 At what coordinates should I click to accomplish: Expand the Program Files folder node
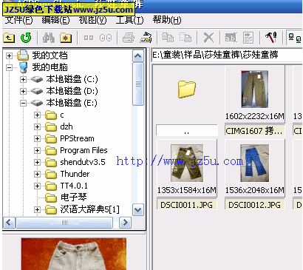pyautogui.click(x=37, y=150)
